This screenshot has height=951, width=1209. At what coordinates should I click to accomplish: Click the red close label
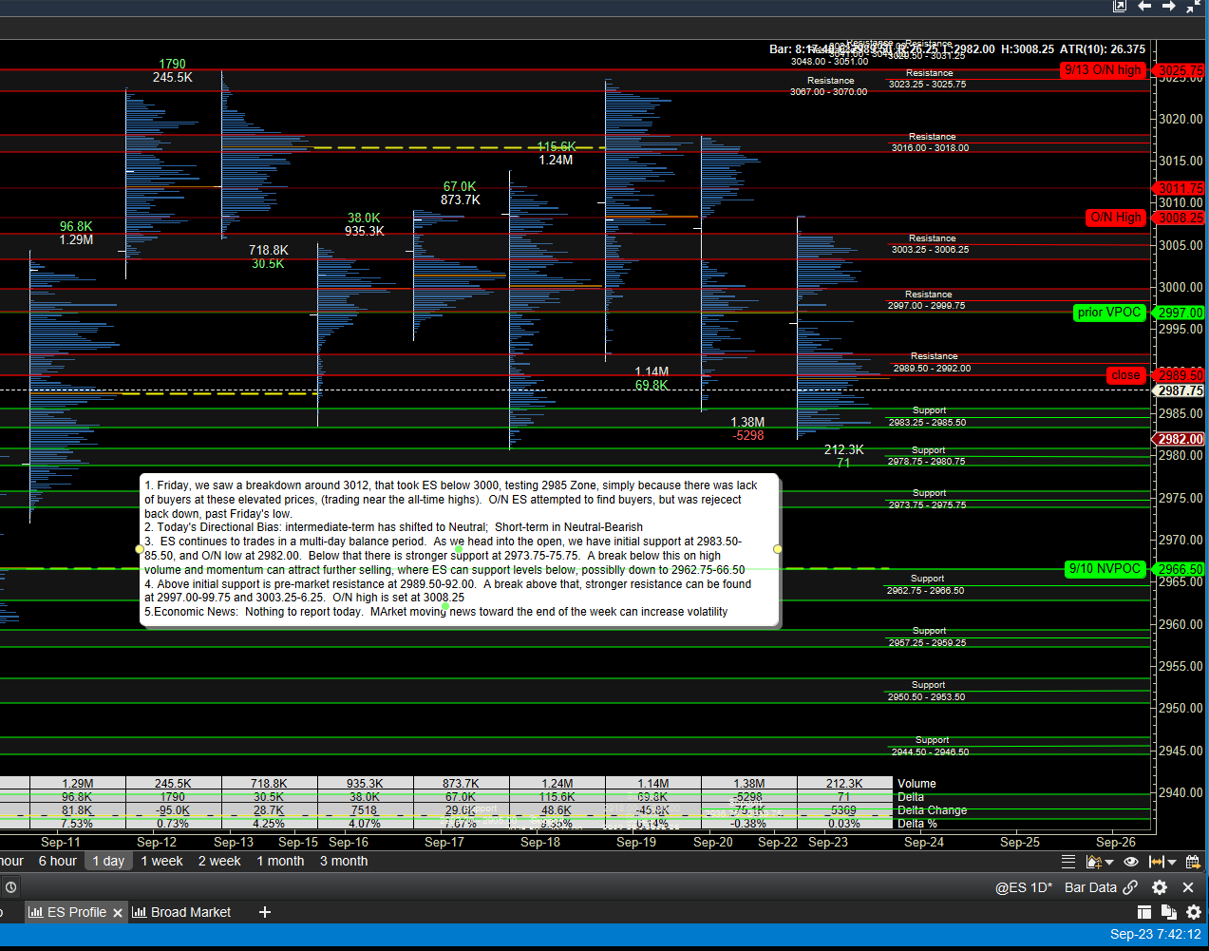(x=1125, y=375)
